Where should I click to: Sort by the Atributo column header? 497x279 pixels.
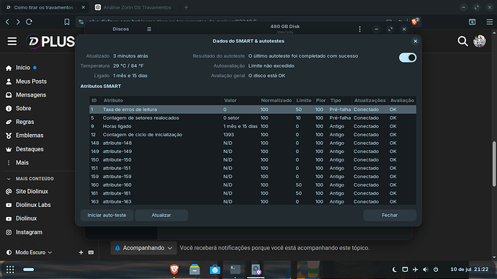click(x=161, y=100)
